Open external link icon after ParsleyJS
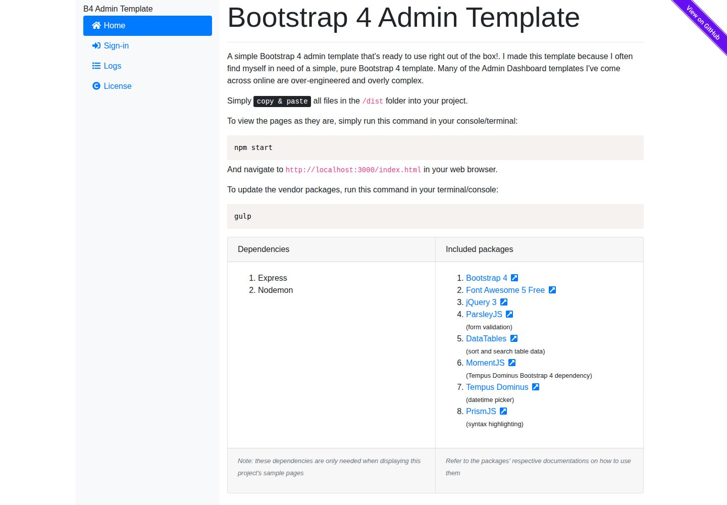Viewport: 727px width, 505px height. point(509,314)
